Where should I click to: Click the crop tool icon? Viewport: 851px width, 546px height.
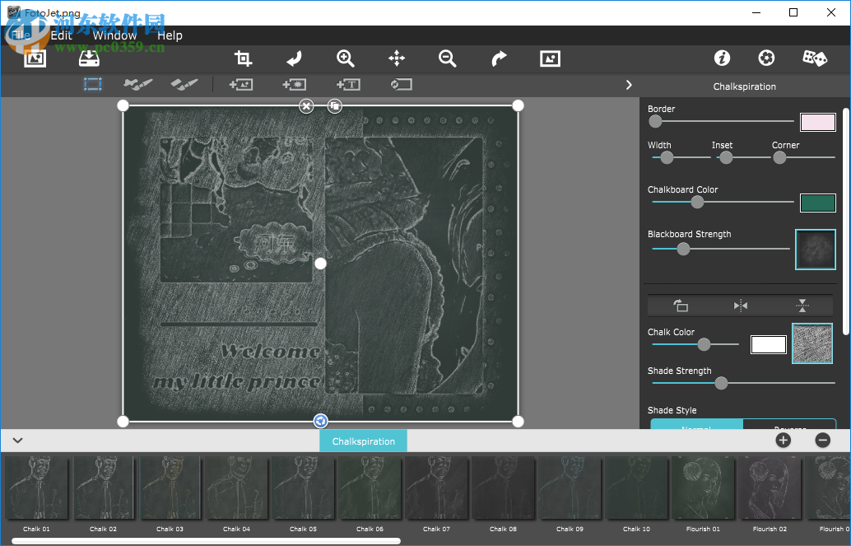(x=243, y=58)
